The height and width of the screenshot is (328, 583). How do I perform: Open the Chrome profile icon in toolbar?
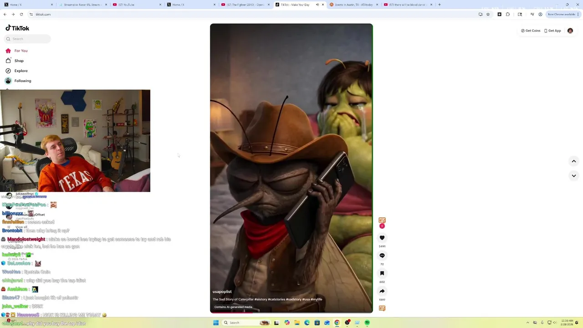(x=540, y=14)
